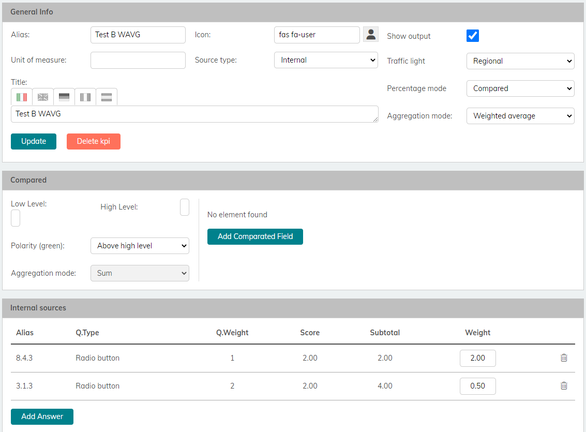Select the German flag language tab
Image resolution: width=586 pixels, height=432 pixels.
64,97
